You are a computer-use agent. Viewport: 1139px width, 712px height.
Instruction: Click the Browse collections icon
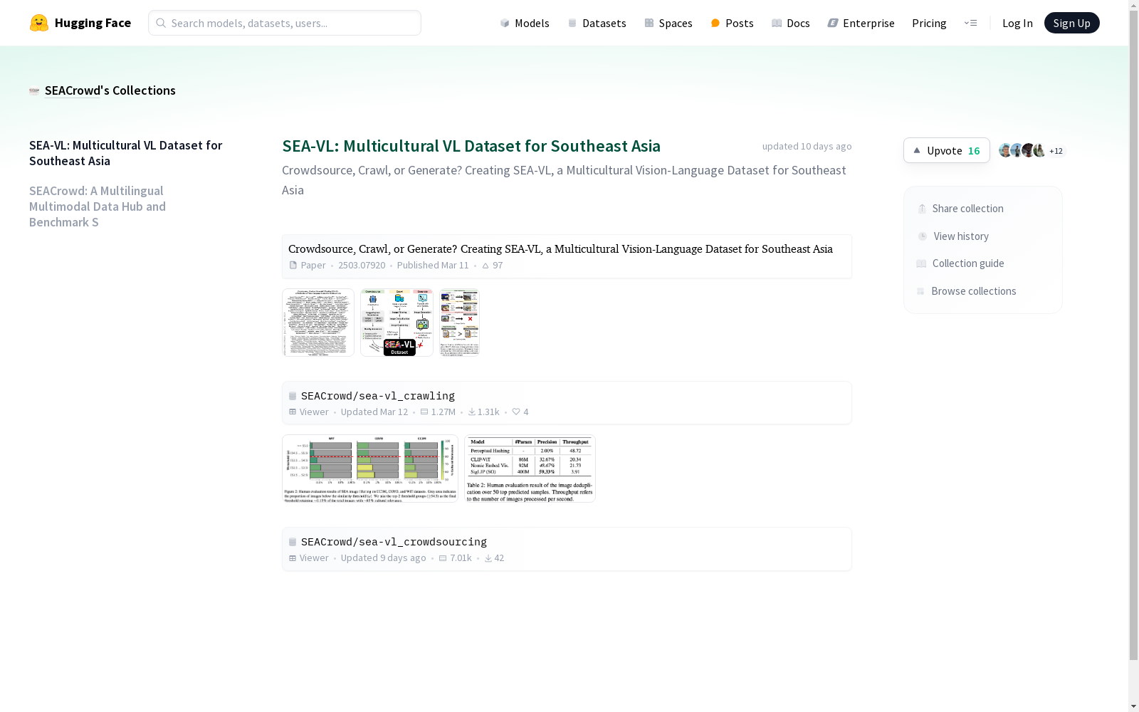[x=920, y=291]
